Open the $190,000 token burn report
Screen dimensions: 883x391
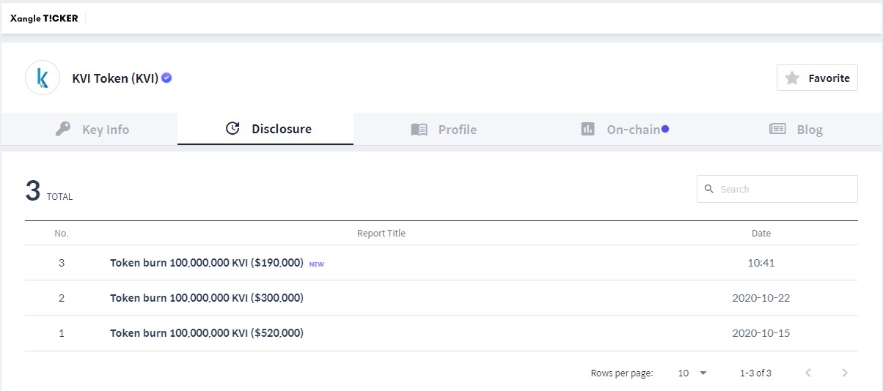[207, 262]
